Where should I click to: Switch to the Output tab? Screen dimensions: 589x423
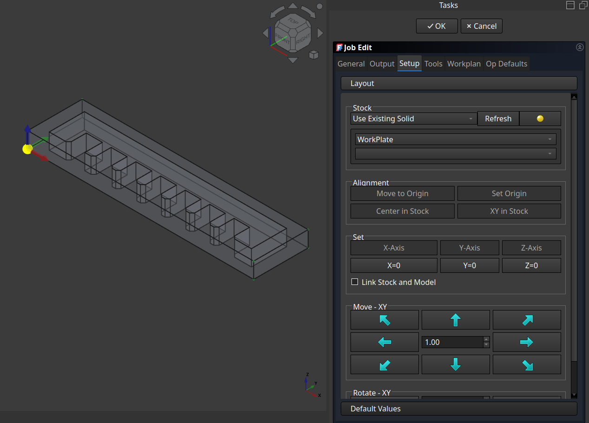click(x=382, y=64)
